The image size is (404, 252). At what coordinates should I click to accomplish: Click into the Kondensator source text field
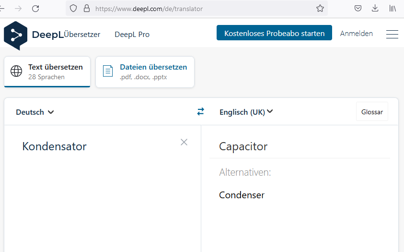coord(103,188)
